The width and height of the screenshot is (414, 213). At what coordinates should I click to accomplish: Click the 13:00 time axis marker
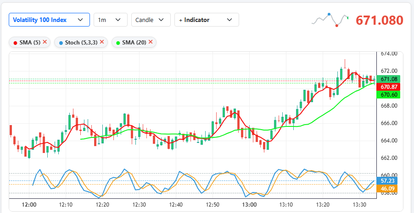(x=250, y=204)
